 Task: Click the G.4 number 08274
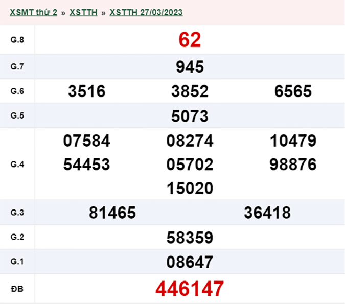(190, 141)
